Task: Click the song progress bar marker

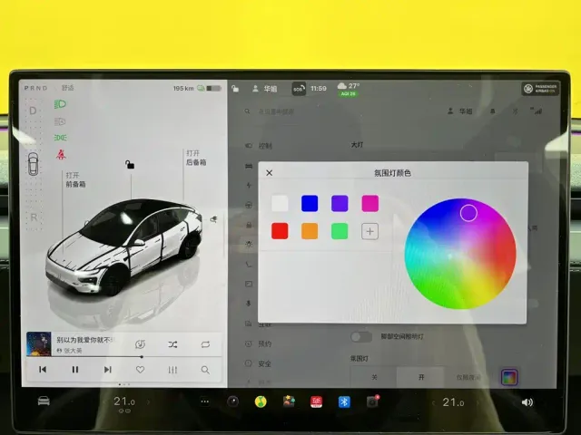Action: (x=142, y=357)
